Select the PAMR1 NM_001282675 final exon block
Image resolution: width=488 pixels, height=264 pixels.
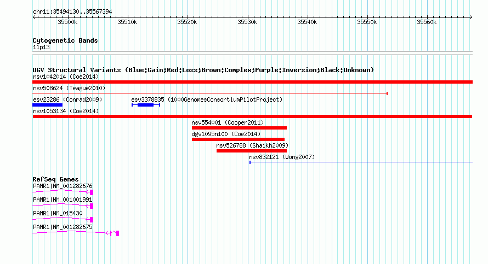[118, 233]
